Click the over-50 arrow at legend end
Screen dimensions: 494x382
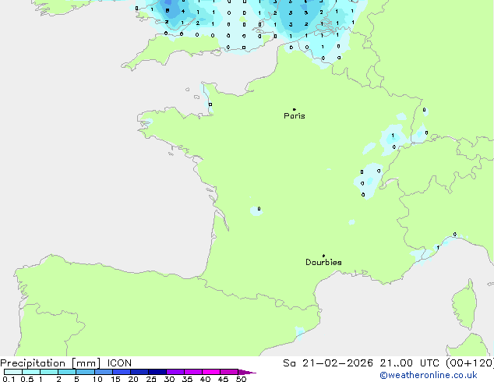pos(247,372)
